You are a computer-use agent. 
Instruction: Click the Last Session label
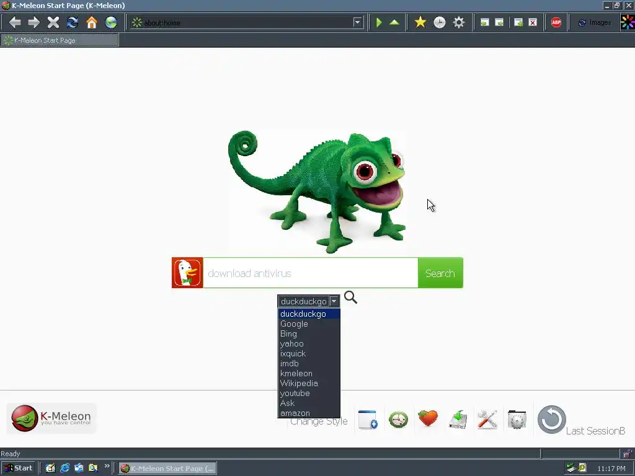pos(595,431)
